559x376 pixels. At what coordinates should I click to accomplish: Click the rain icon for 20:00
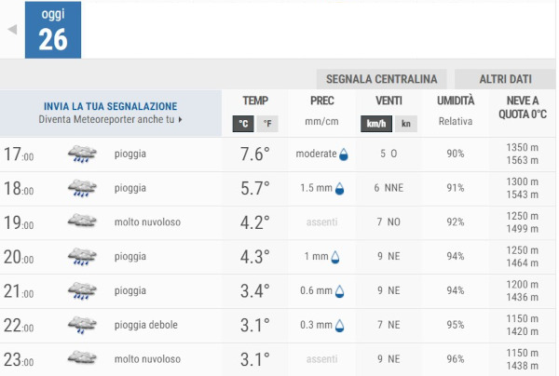tap(82, 257)
